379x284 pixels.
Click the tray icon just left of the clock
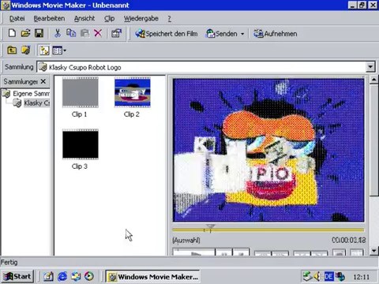pos(340,277)
